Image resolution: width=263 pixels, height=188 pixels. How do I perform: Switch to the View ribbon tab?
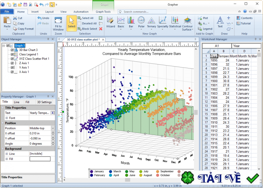coord(63,12)
